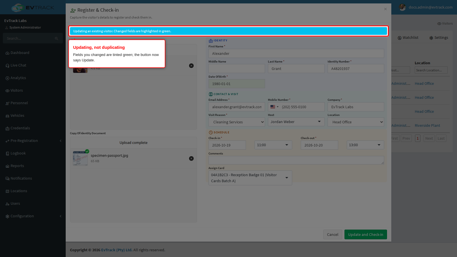Click the Email Address field
This screenshot has width=457, height=257.
coord(237,107)
